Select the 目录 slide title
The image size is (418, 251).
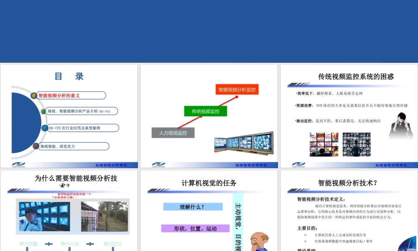[x=69, y=76]
